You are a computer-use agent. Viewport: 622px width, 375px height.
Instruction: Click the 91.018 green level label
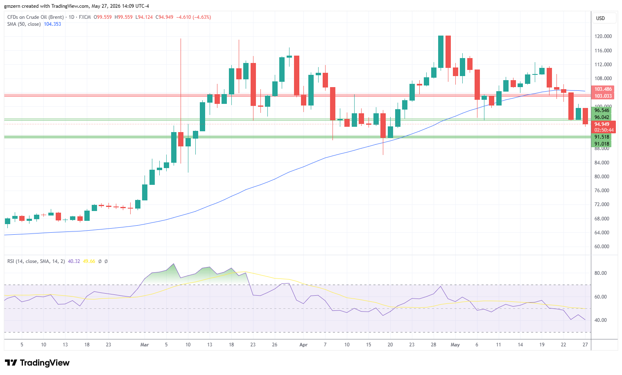coord(602,144)
